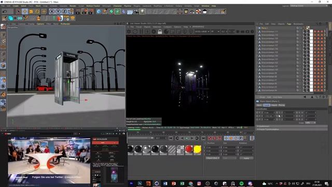This screenshot has width=332, height=187.
Task: Click Render to Picture Viewer icon
Action: coord(85,11)
